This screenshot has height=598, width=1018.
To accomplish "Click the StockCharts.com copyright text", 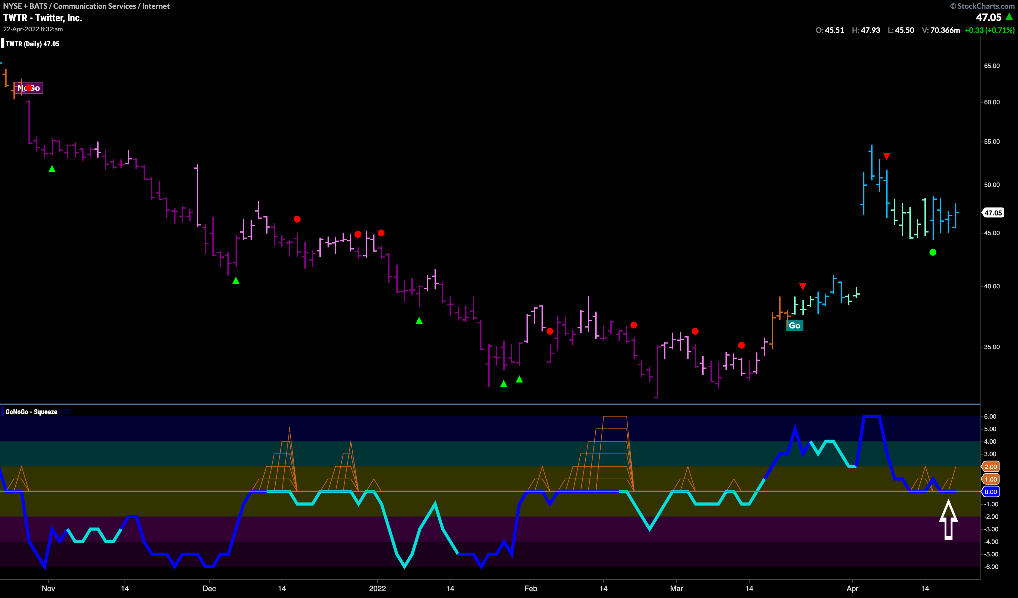I will (982, 6).
